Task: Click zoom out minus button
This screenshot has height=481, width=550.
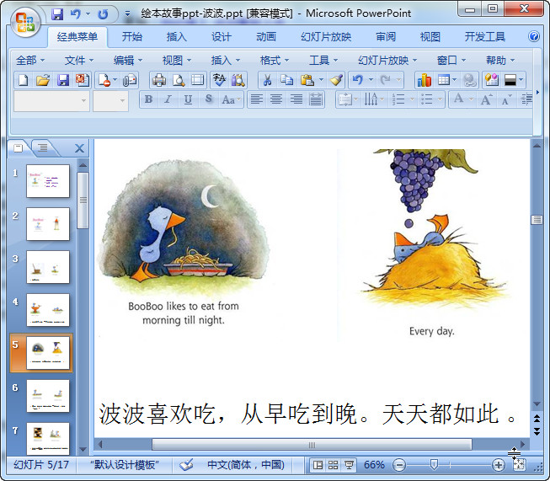Action: tap(399, 465)
